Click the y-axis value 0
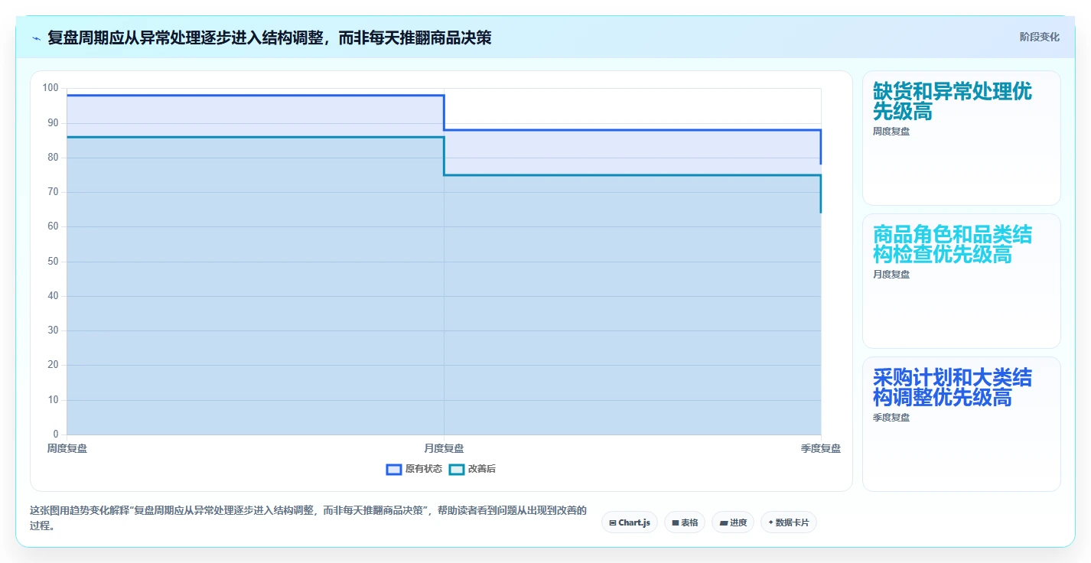The height and width of the screenshot is (563, 1091). click(56, 434)
